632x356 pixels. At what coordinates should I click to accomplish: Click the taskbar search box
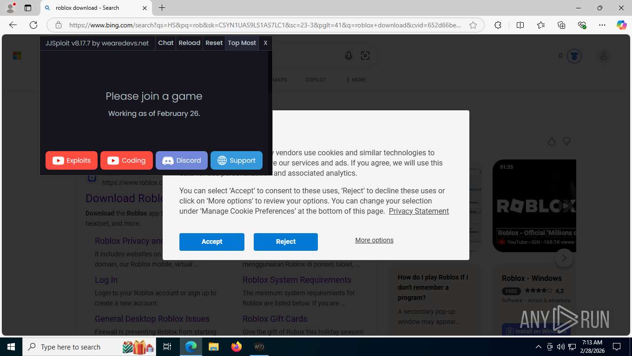(x=90, y=347)
